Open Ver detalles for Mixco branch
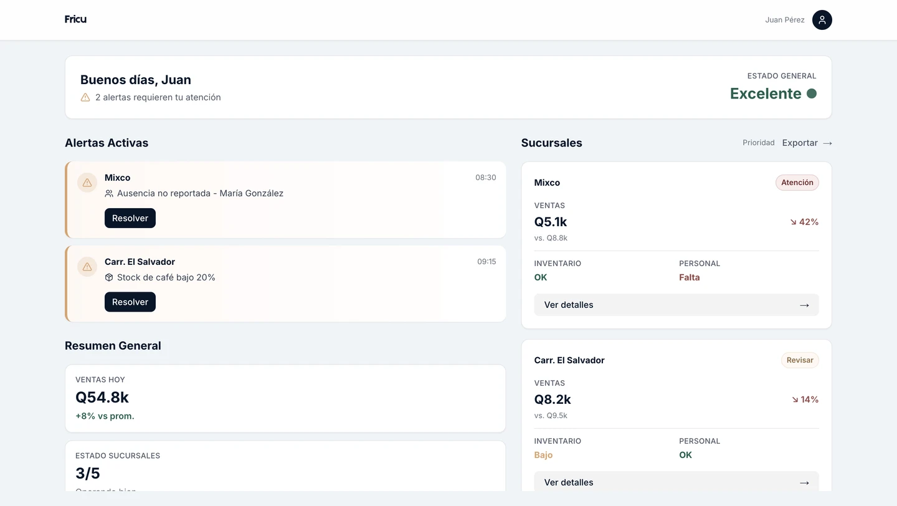Image resolution: width=897 pixels, height=506 pixels. (676, 305)
